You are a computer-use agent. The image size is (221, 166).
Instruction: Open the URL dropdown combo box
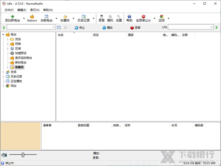pos(211,27)
